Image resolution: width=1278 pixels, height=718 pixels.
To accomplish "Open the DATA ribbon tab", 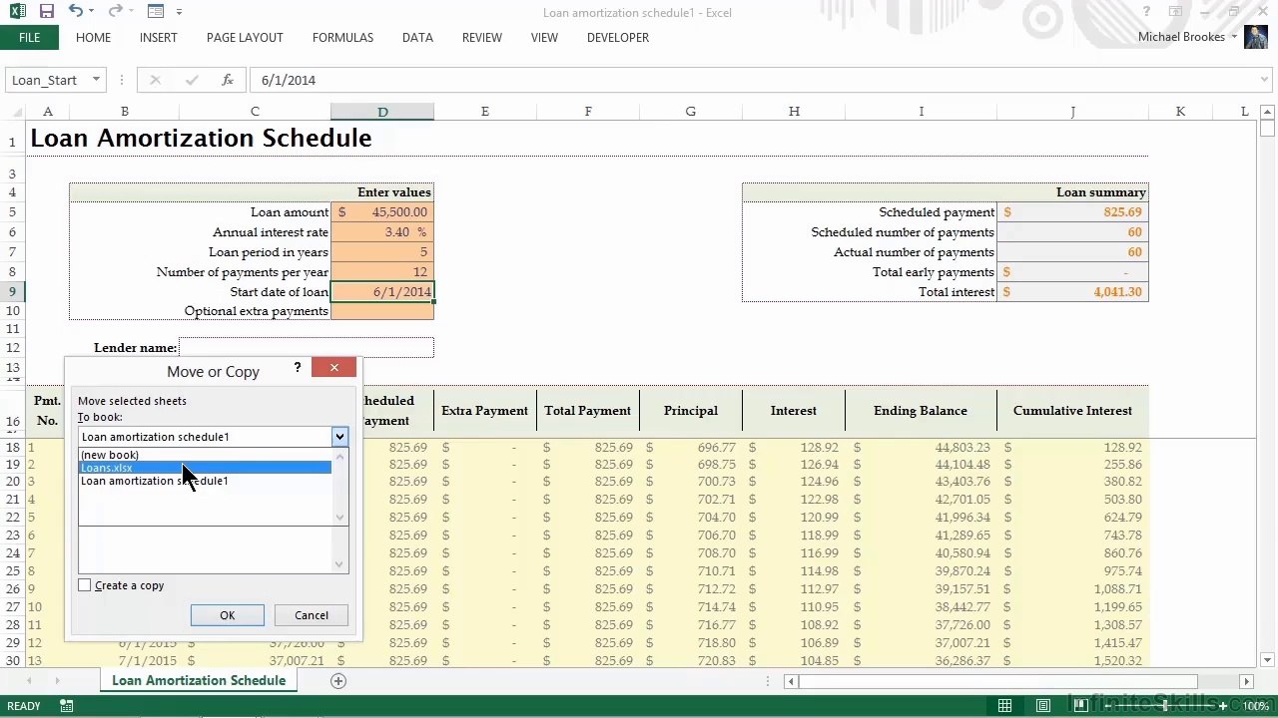I will click(417, 37).
